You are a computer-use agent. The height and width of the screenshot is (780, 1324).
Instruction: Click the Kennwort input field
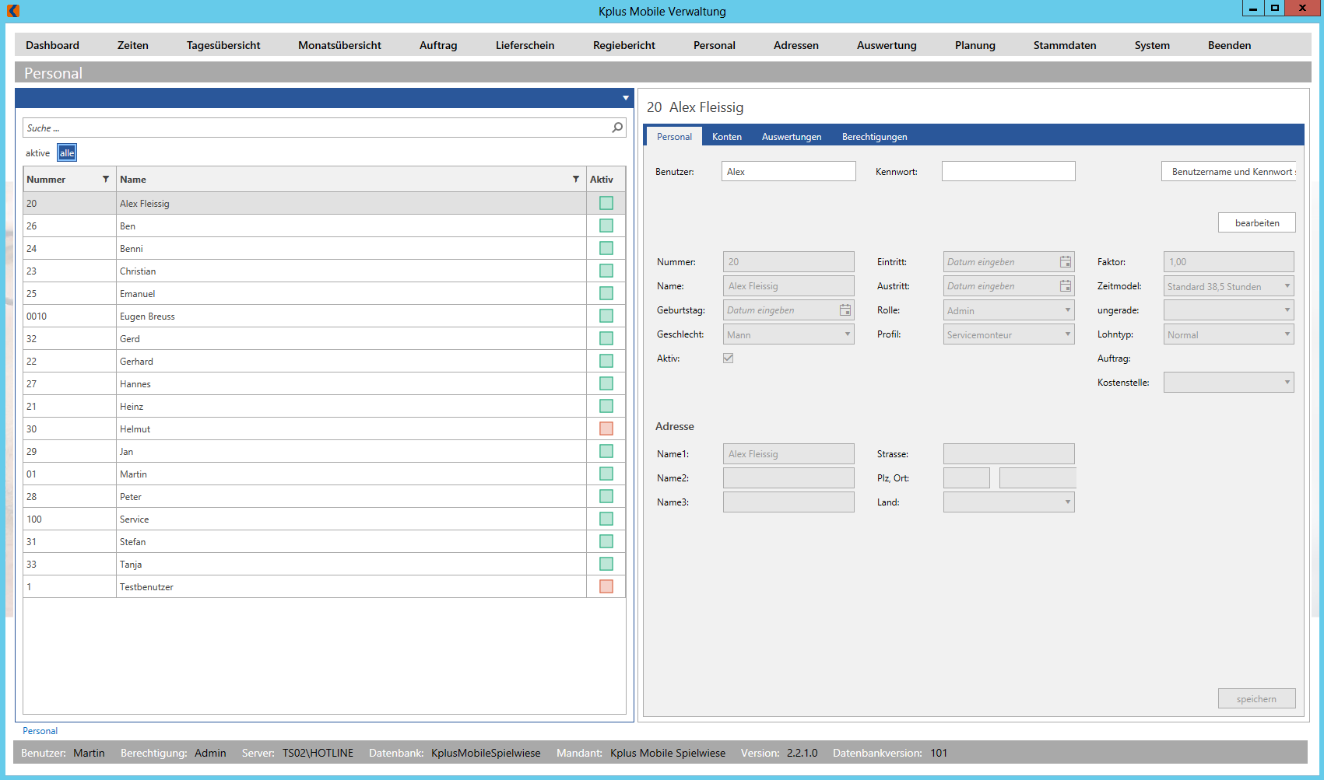[1009, 171]
